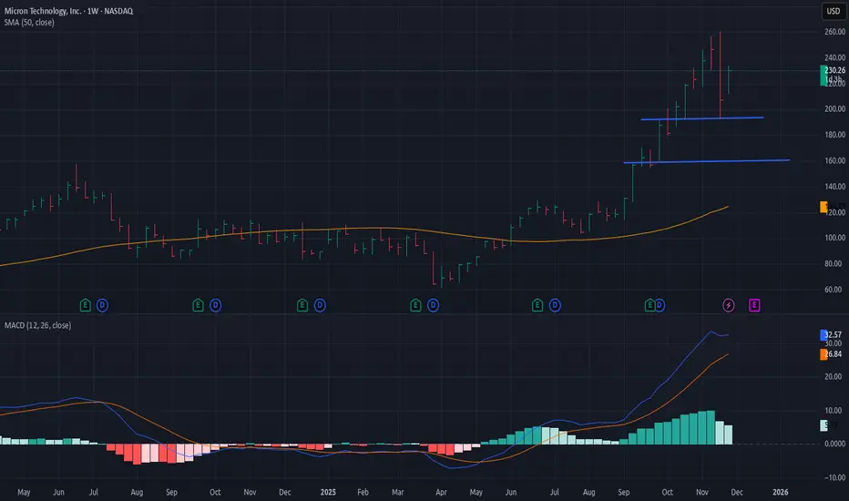The height and width of the screenshot is (501, 849).
Task: Click the −10.00 MACD axis label
Action: click(834, 477)
